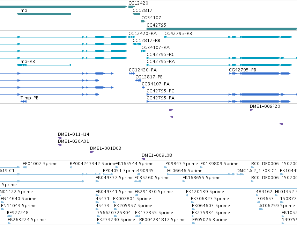Click the CG42795 gene bar
Image resolution: width=297 pixels, height=225 pixels.
(x=222, y=29)
